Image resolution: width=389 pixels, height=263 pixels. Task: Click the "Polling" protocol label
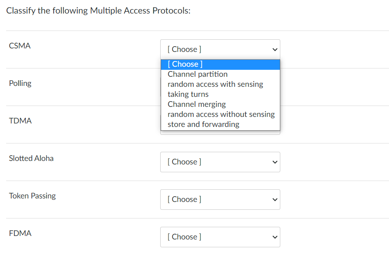point(20,83)
